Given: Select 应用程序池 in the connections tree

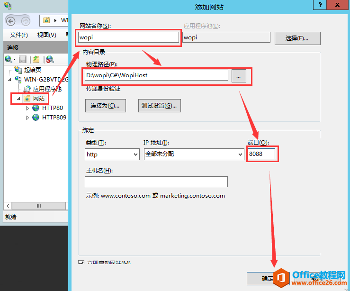Looking at the screenshot, I should pyautogui.click(x=47, y=89).
